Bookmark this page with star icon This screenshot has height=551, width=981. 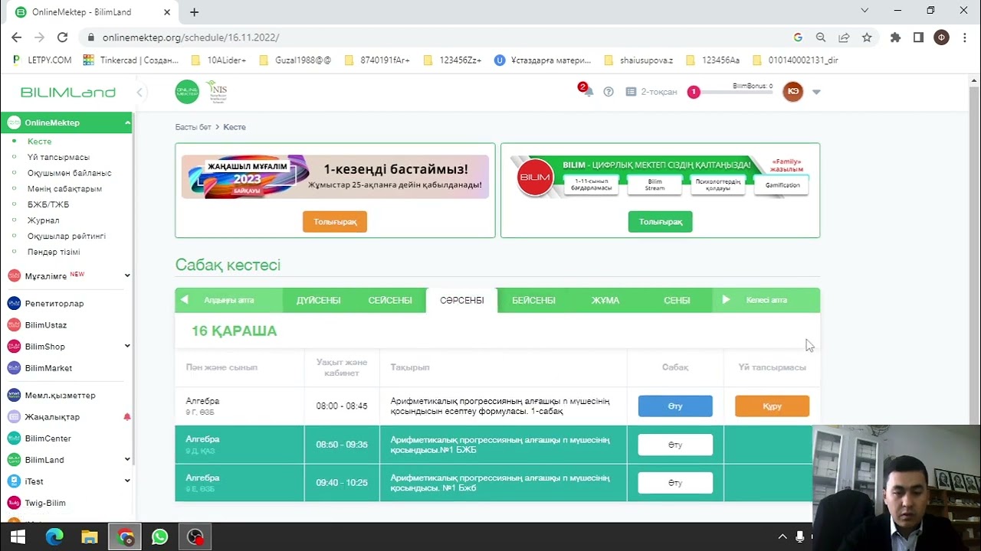tap(867, 37)
